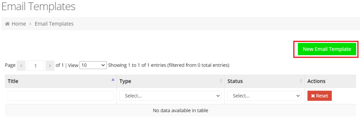Sort table by Title column arrow
Screen dimensions: 360x137
point(113,80)
